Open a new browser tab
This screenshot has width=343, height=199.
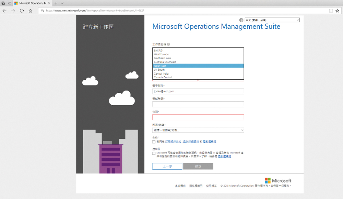click(x=56, y=3)
